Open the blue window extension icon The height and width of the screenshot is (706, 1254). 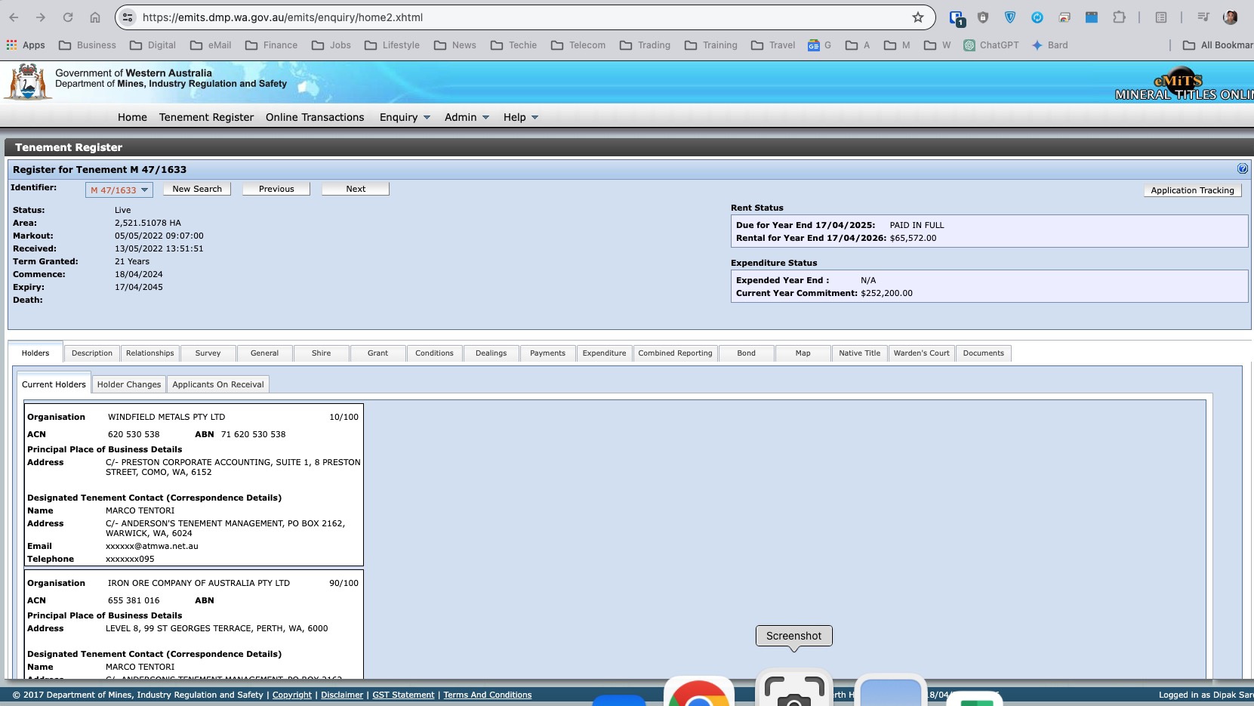click(1092, 17)
